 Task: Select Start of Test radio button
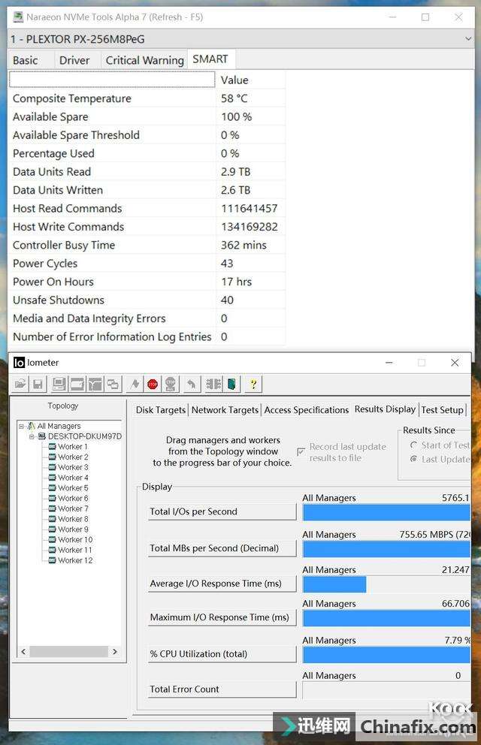(x=413, y=445)
